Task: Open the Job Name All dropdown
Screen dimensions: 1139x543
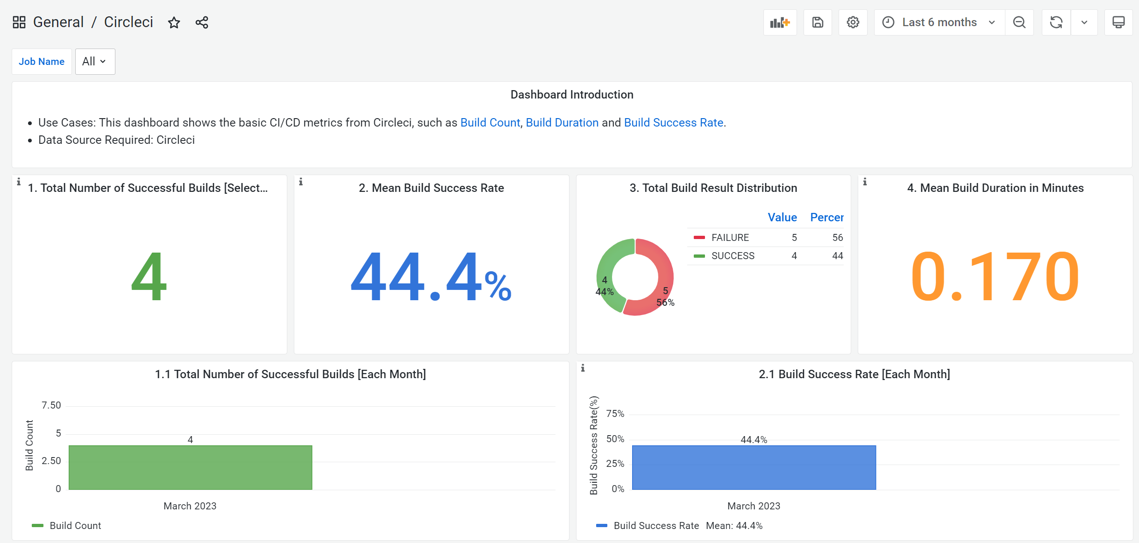Action: pyautogui.click(x=95, y=62)
